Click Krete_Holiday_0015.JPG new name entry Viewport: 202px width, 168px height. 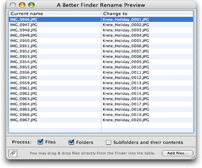[126, 94]
